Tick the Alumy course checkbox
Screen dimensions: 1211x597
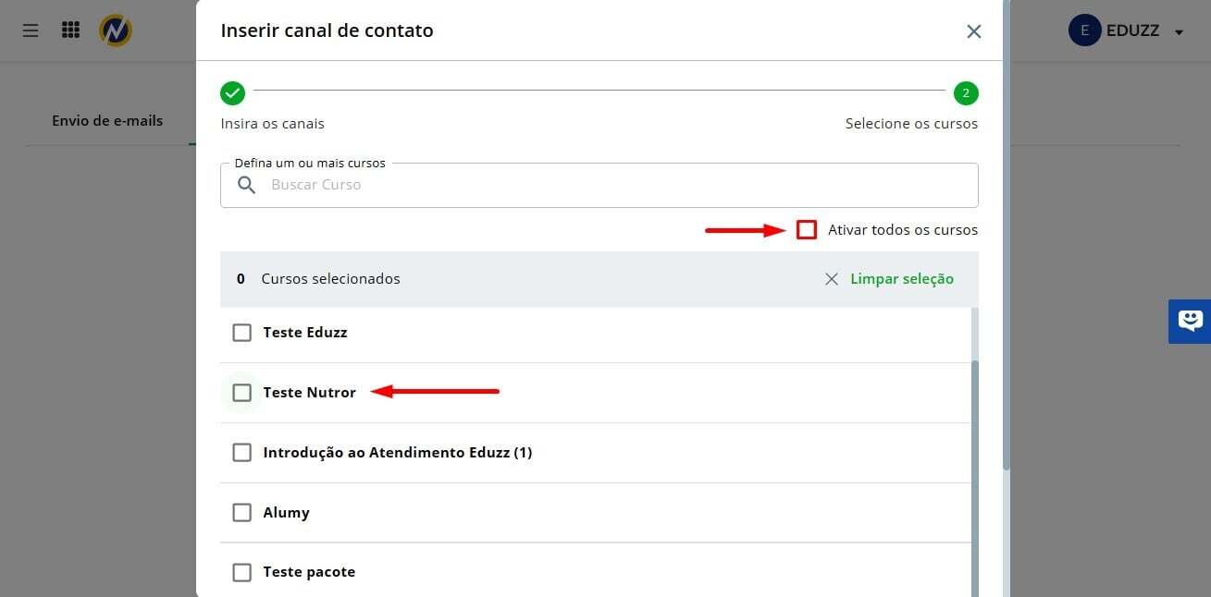(x=241, y=513)
